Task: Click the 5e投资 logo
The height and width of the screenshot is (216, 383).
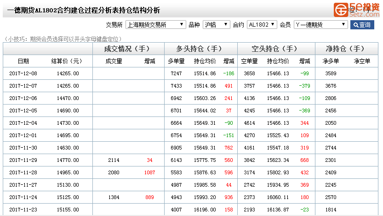Action: point(356,10)
